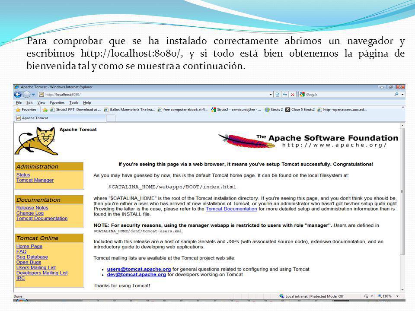The width and height of the screenshot is (415, 311).
Task: Open the Tomcat Manager link
Action: click(35, 180)
